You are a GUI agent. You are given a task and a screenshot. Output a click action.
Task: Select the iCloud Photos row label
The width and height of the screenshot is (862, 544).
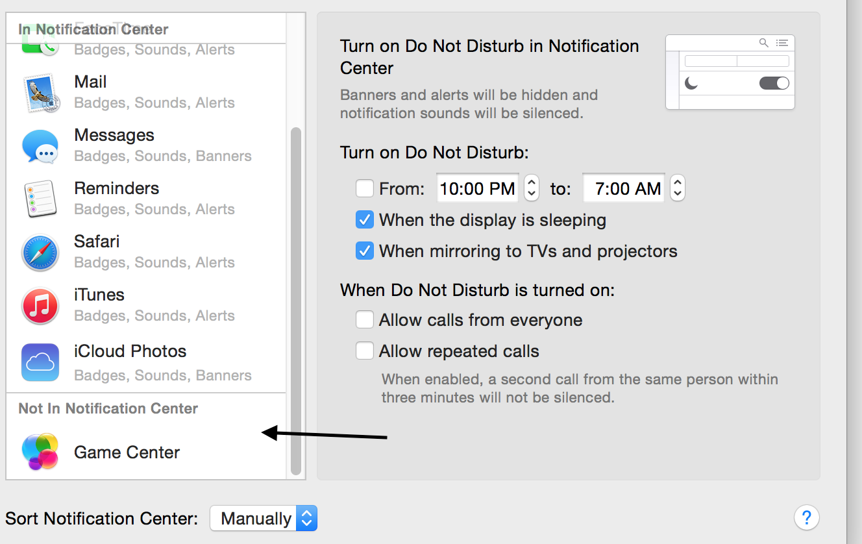[130, 351]
